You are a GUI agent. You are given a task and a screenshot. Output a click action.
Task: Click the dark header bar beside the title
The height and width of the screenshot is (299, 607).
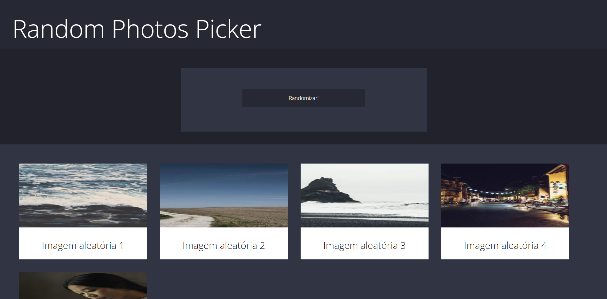click(432, 24)
